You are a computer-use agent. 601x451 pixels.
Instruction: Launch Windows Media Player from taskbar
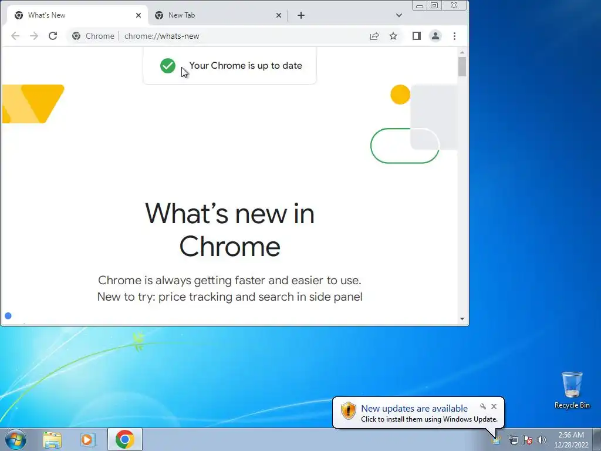tap(88, 439)
